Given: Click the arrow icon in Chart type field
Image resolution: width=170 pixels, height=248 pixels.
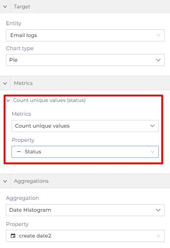Looking at the screenshot, I should pyautogui.click(x=158, y=60).
